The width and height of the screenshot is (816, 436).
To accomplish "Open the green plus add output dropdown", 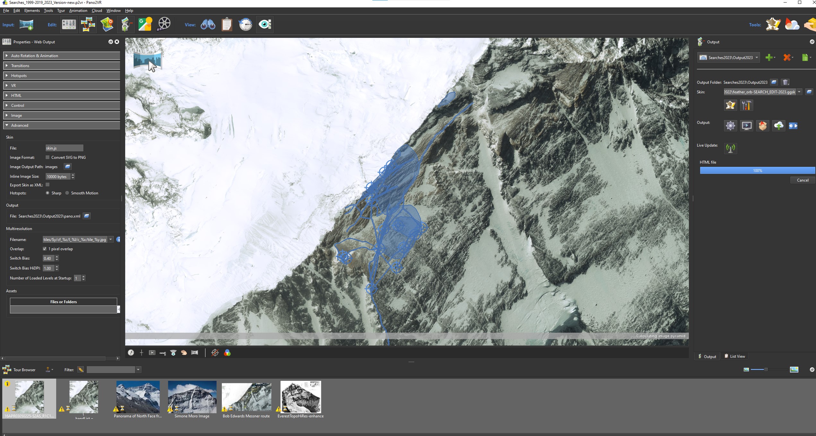I will click(770, 57).
